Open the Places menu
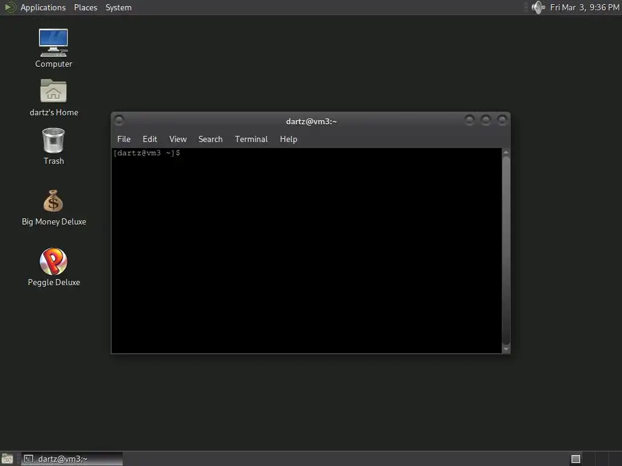Image resolution: width=622 pixels, height=466 pixels. [85, 7]
